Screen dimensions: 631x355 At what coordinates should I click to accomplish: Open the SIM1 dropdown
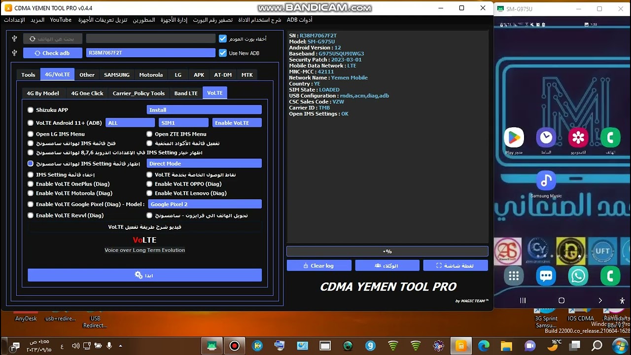click(183, 123)
